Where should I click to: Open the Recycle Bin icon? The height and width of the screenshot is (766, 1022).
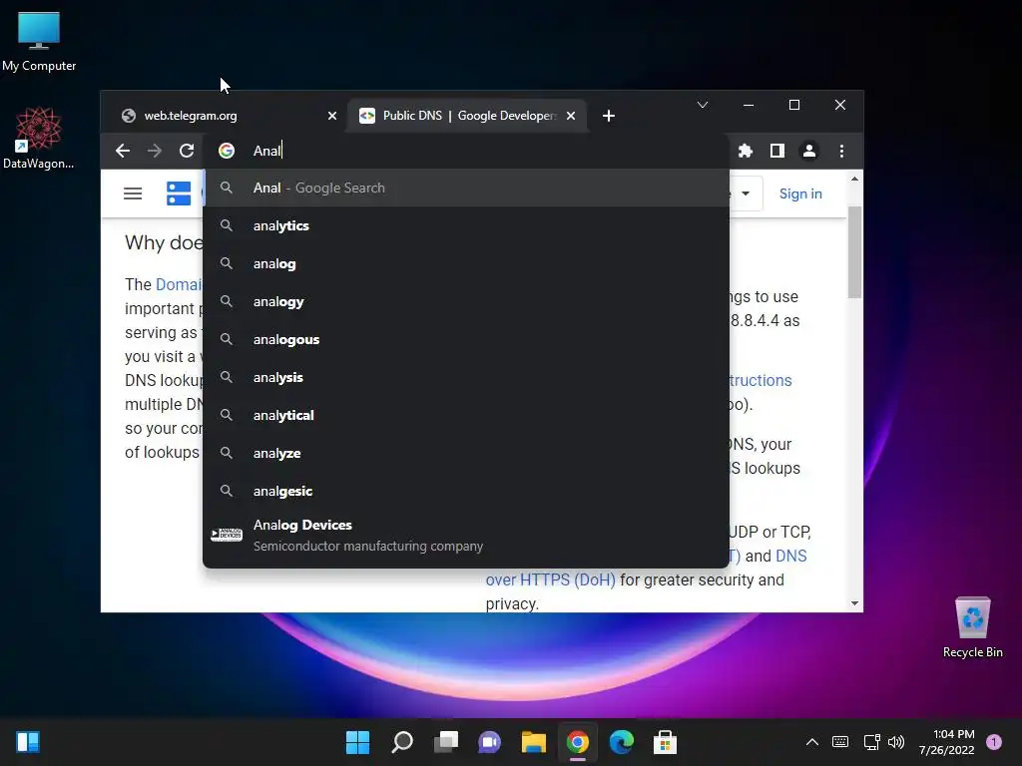tap(972, 627)
